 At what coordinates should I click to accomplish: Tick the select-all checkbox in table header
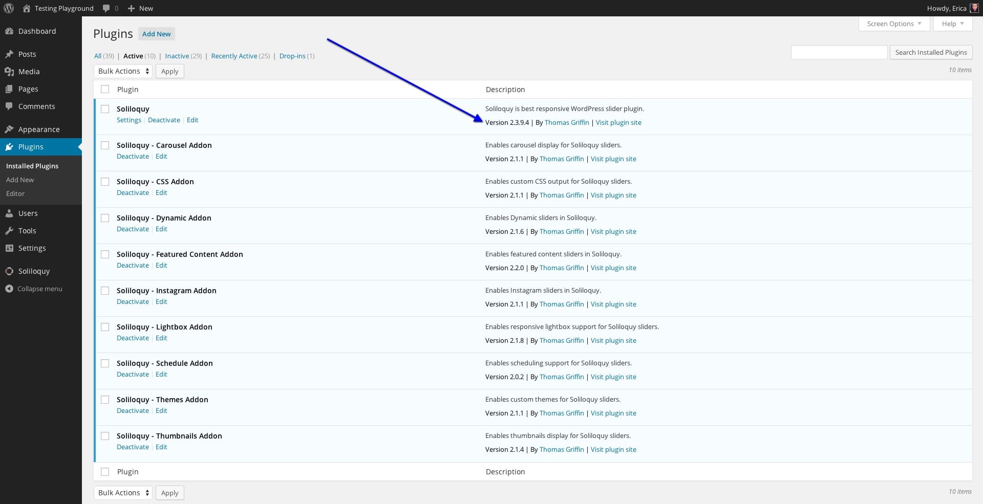105,89
